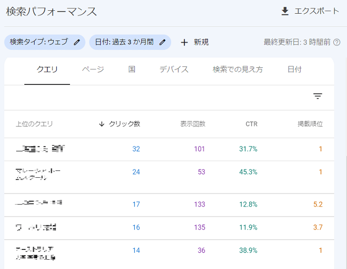Click the impressions value 36
347x269 pixels.
click(201, 250)
